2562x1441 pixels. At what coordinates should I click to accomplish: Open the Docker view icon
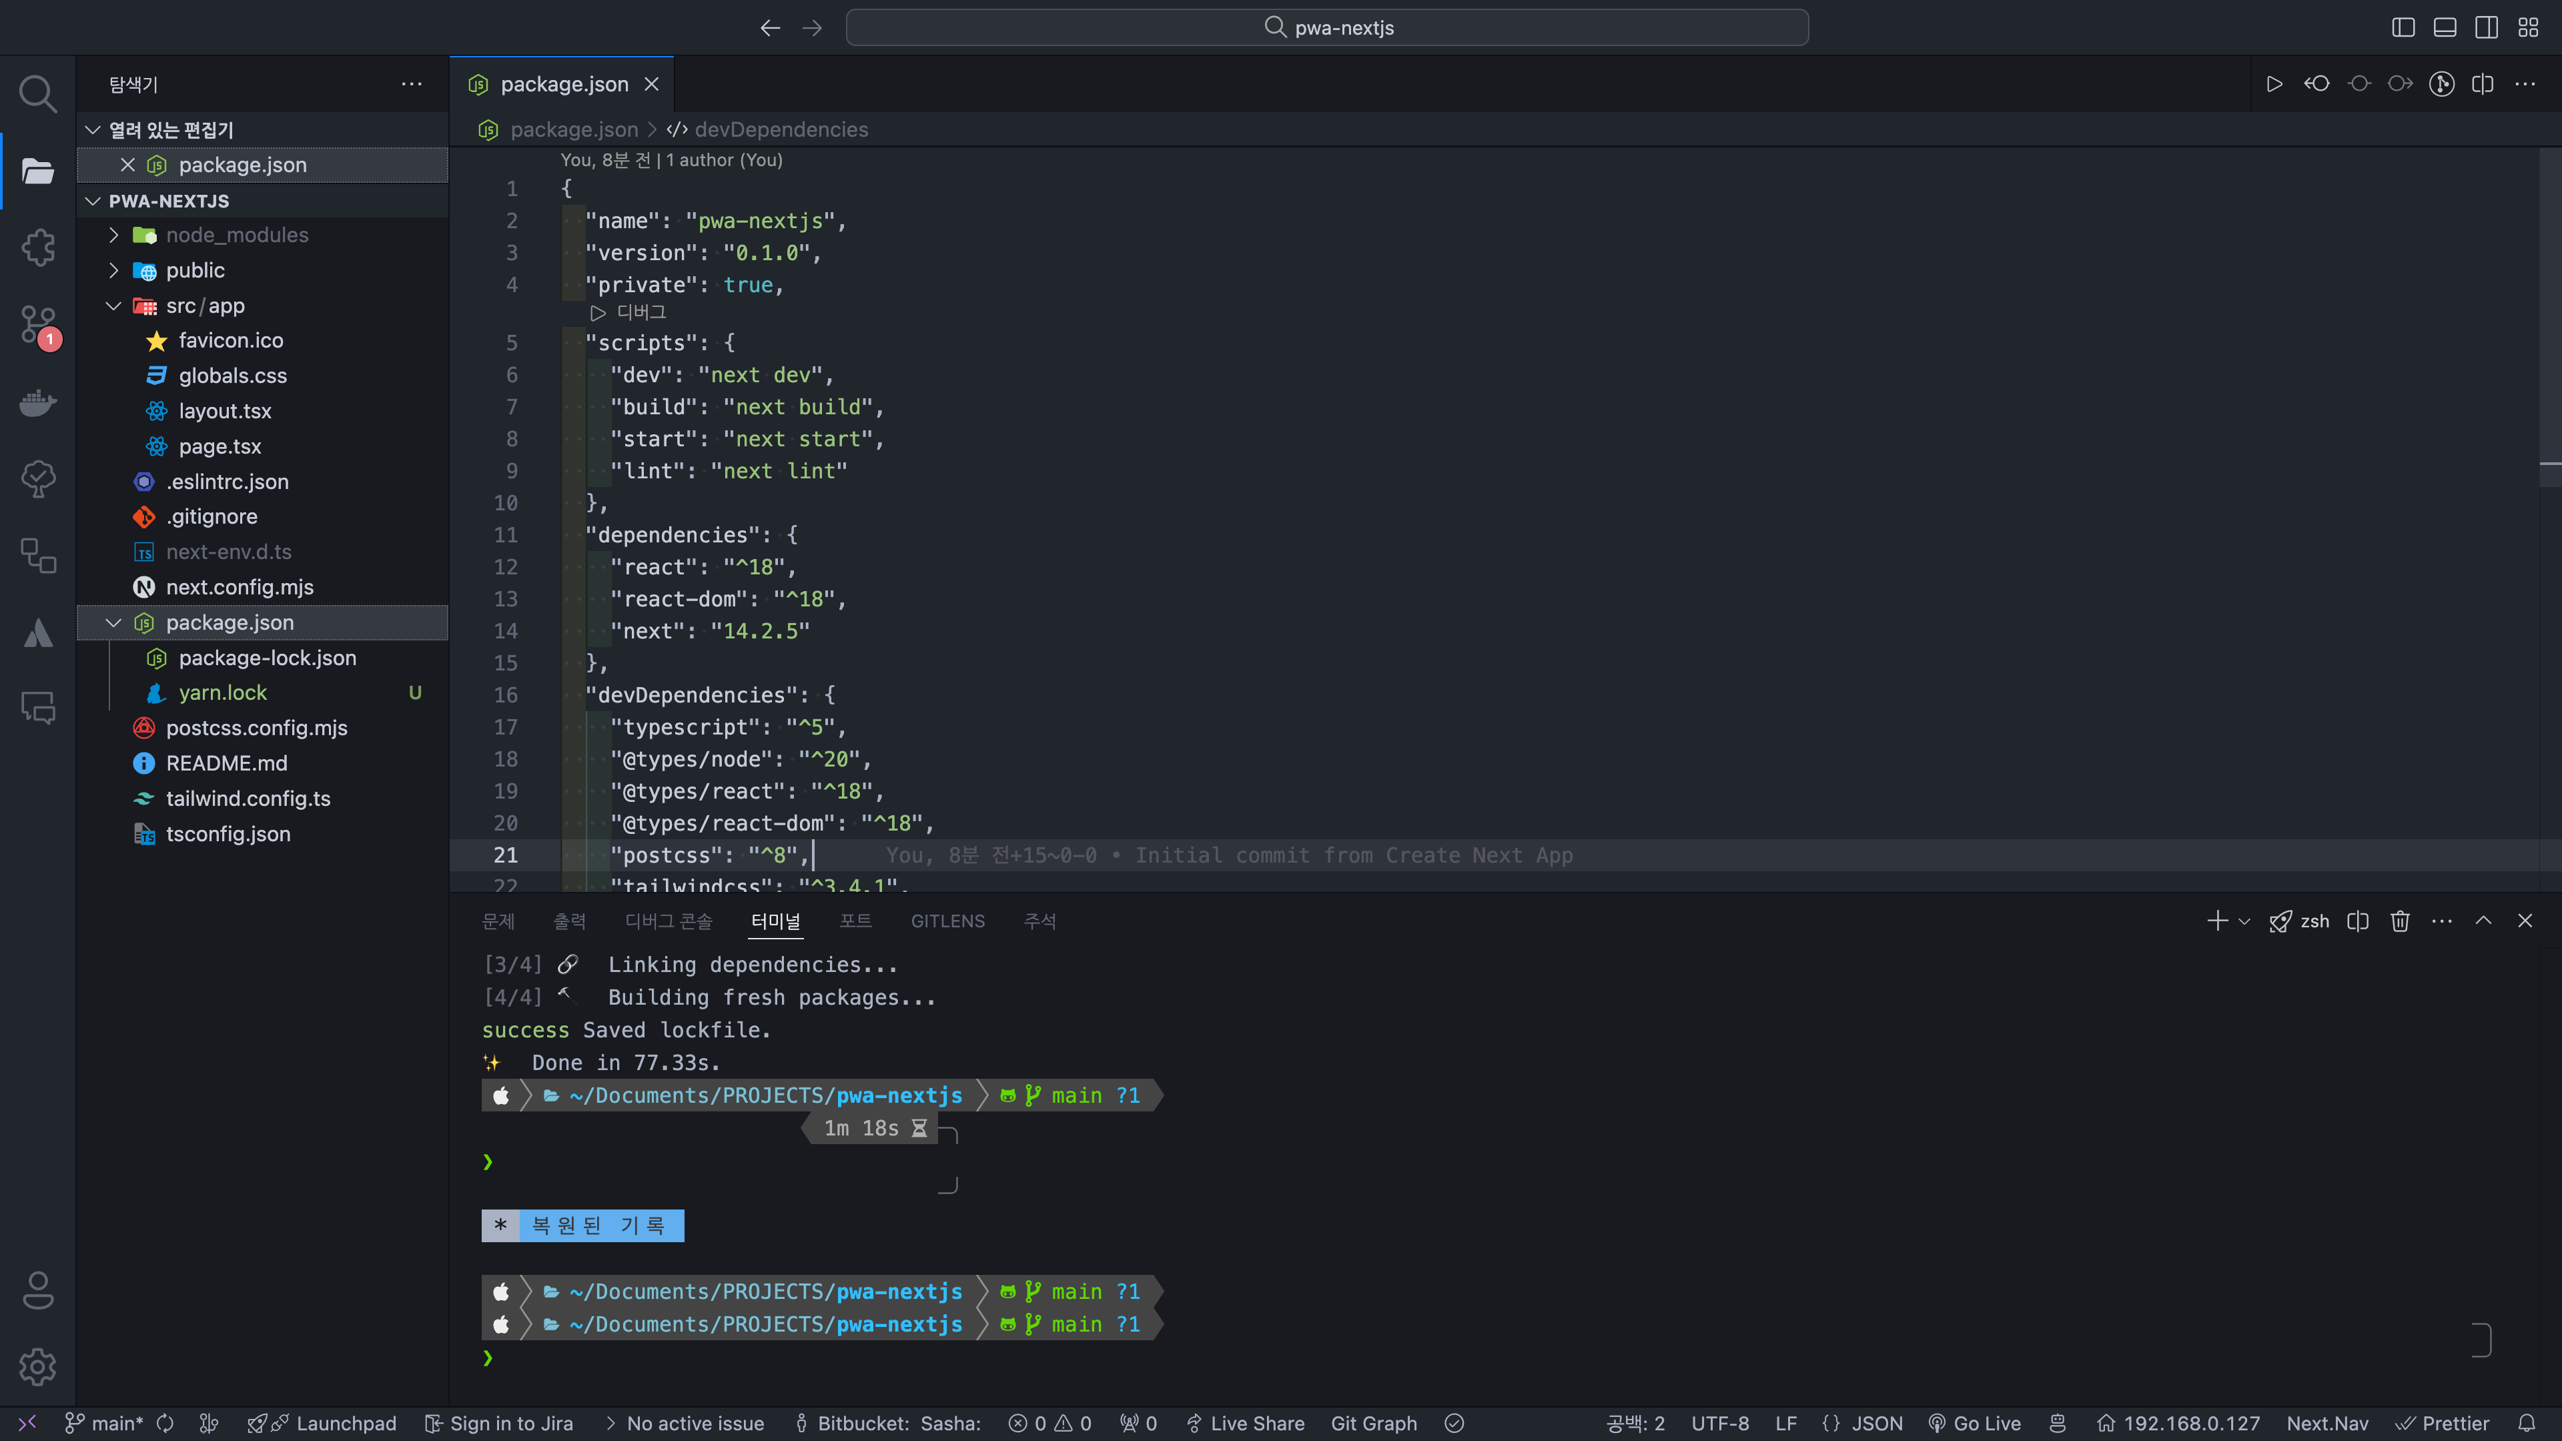(38, 403)
